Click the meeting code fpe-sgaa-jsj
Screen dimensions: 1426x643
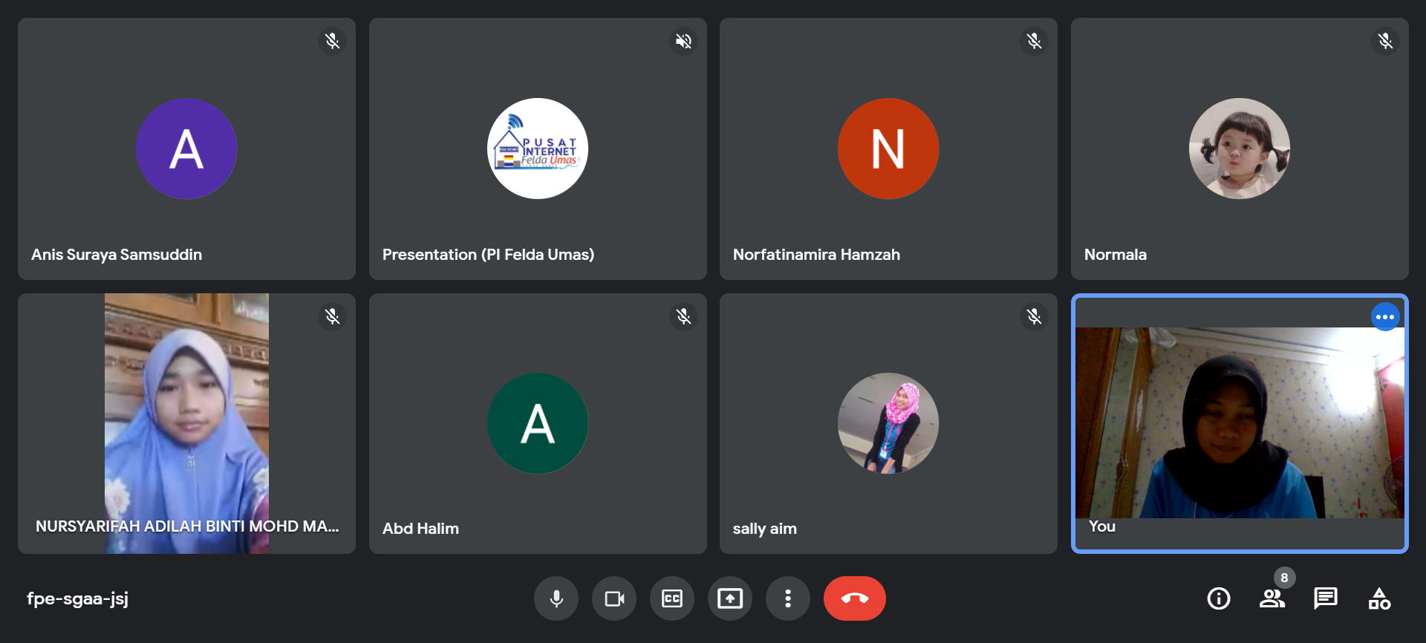78,598
